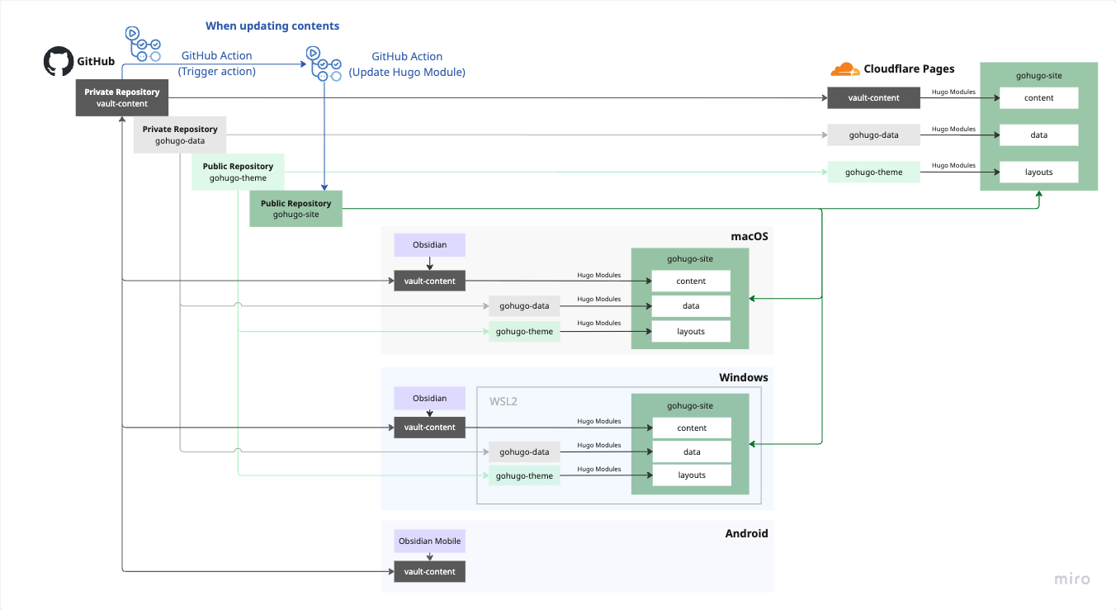Select 'GitHub Action (Trigger action)' label
1116x610 pixels.
216,64
